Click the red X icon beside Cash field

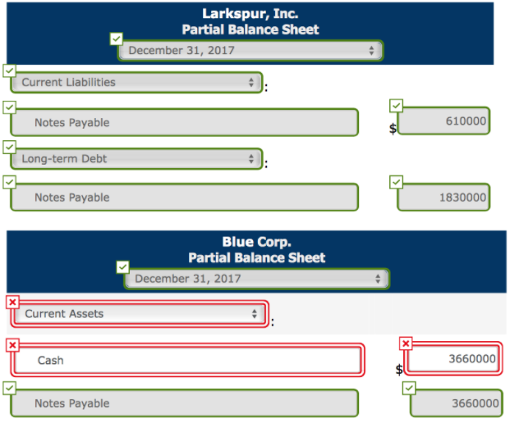click(x=12, y=345)
